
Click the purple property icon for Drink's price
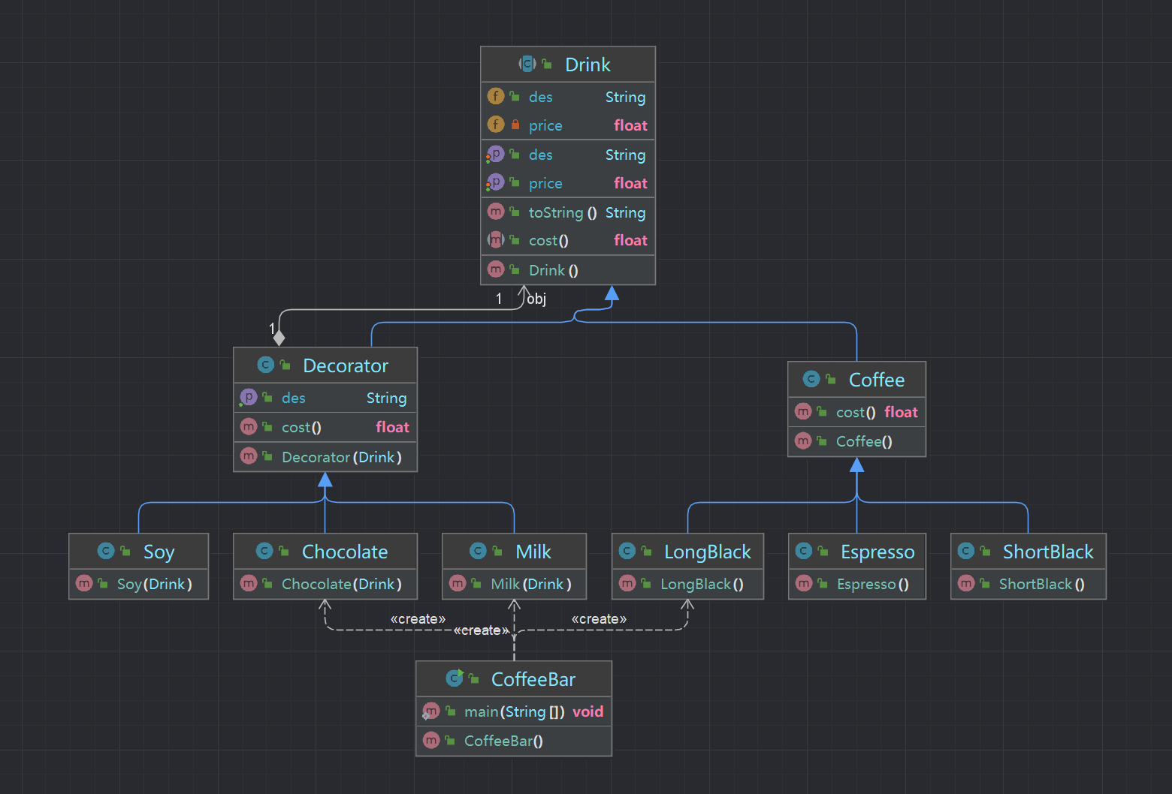pyautogui.click(x=495, y=182)
